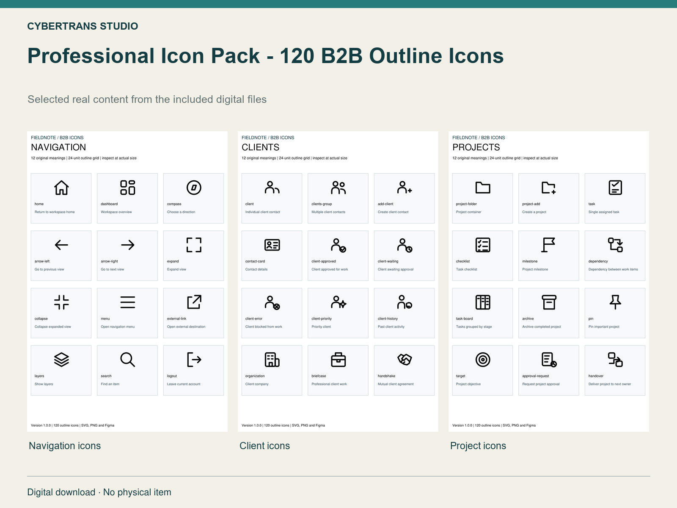Click the client-error icon
677x508 pixels.
click(272, 302)
